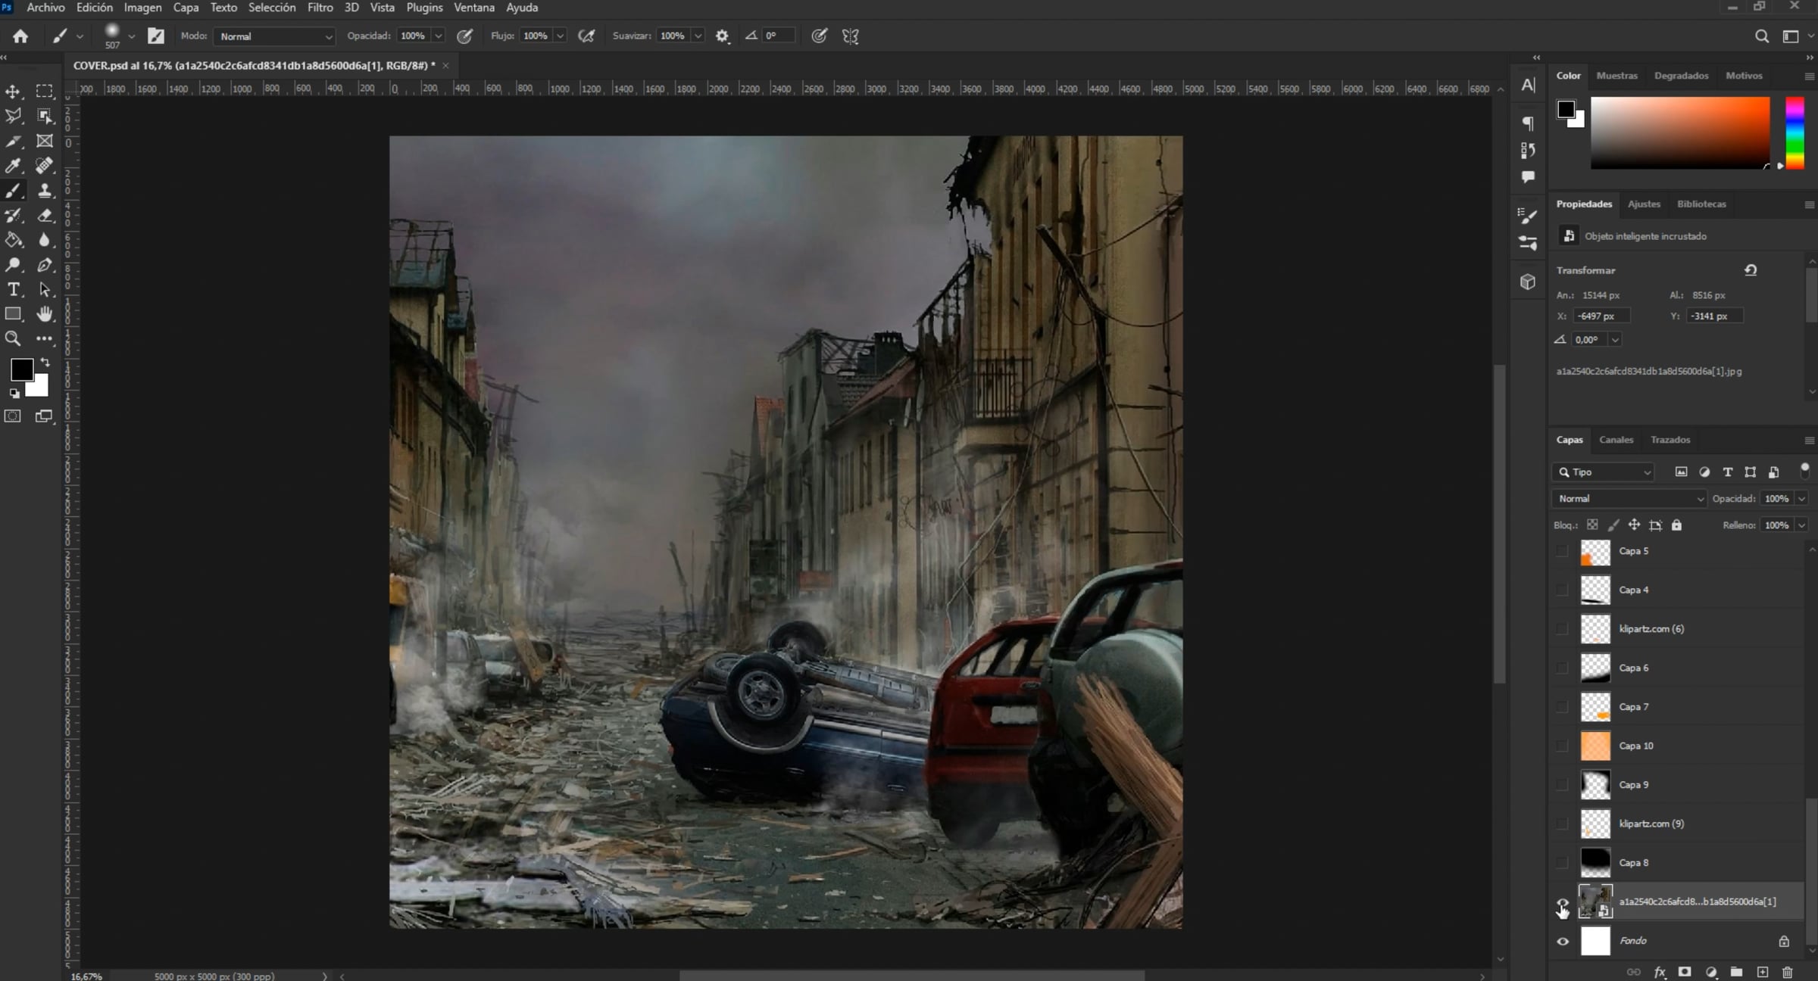Screen dimensions: 1818x981
Task: Show the Capa 8 layer
Action: click(1563, 863)
